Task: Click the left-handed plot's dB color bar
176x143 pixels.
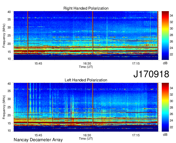Action: click(x=165, y=107)
